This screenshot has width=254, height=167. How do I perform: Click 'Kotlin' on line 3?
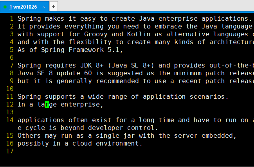coord(139,34)
